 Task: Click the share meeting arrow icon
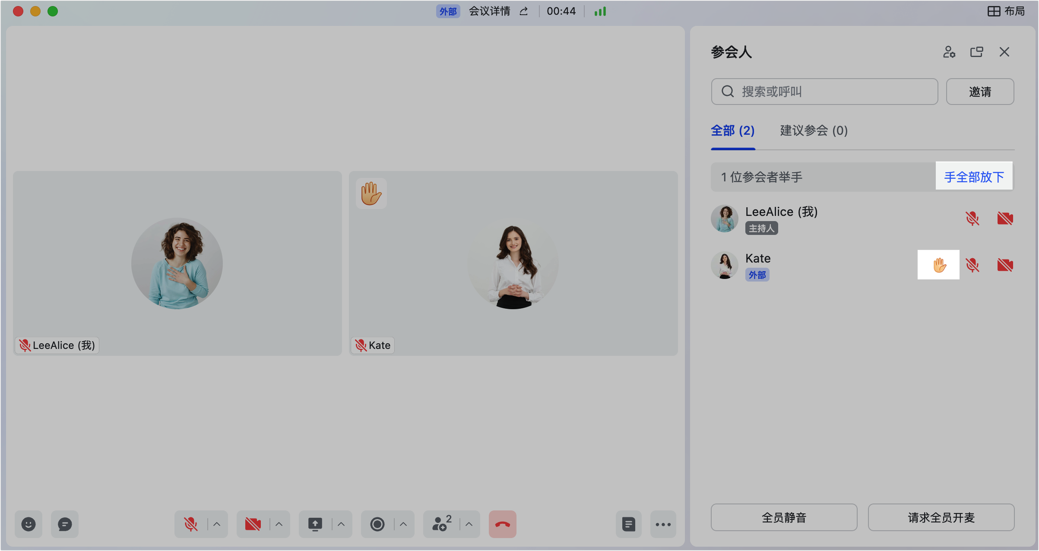click(x=524, y=11)
